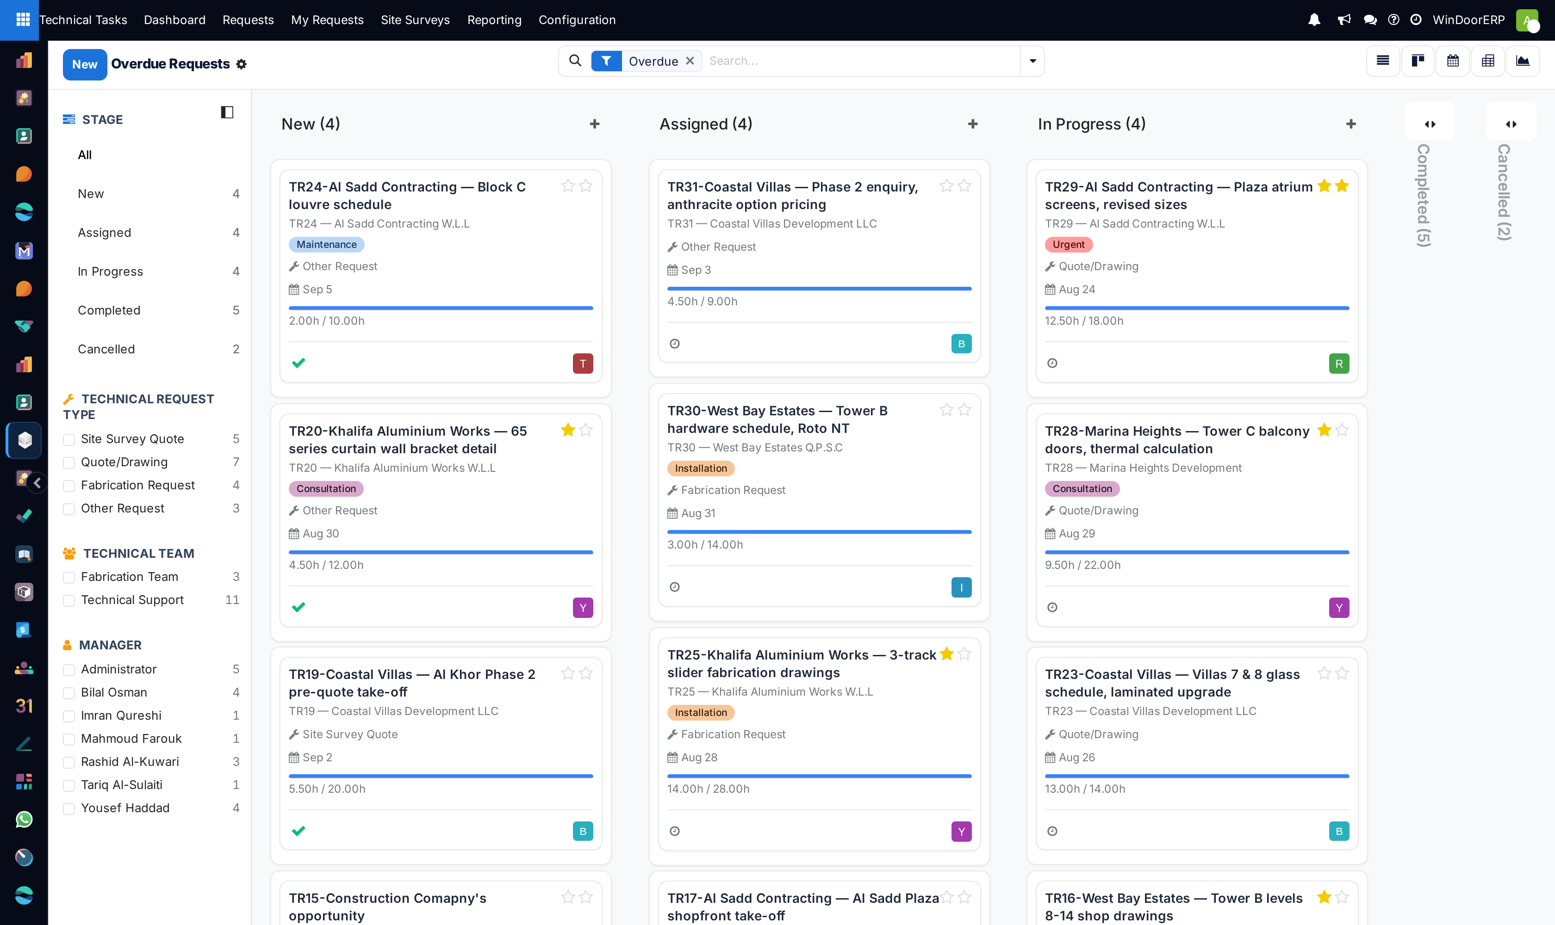Open WhatsApp app in sidebar

point(24,819)
